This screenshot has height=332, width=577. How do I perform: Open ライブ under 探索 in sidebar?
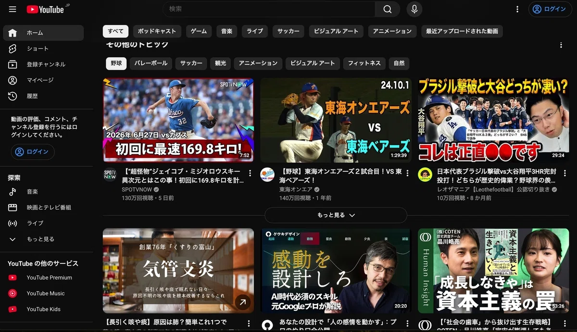pos(43,223)
